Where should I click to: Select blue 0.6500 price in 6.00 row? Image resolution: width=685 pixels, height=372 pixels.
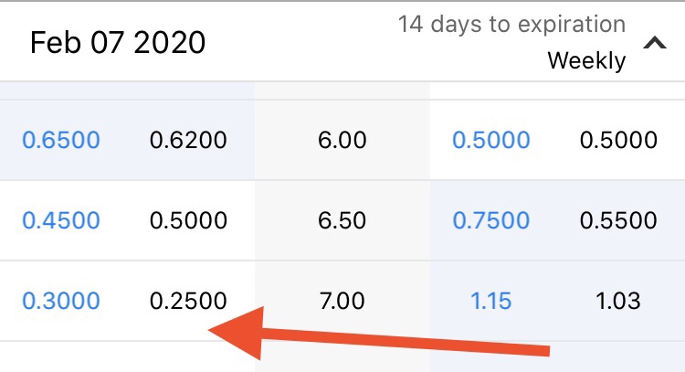coord(61,141)
